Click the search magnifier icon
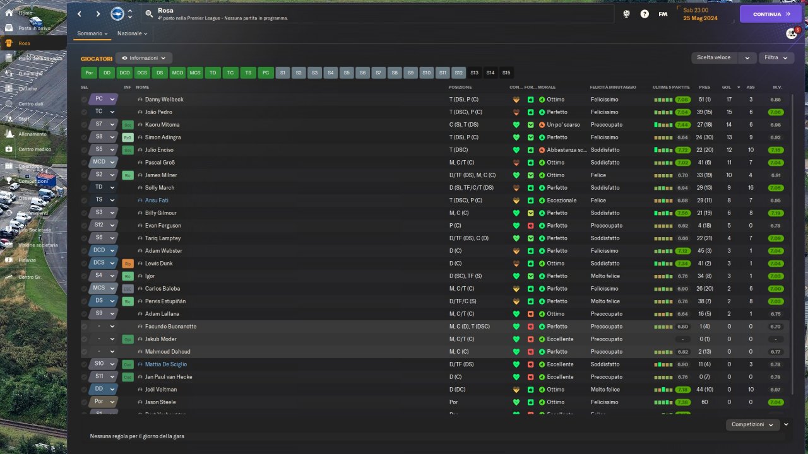Image resolution: width=808 pixels, height=454 pixels. coord(149,13)
